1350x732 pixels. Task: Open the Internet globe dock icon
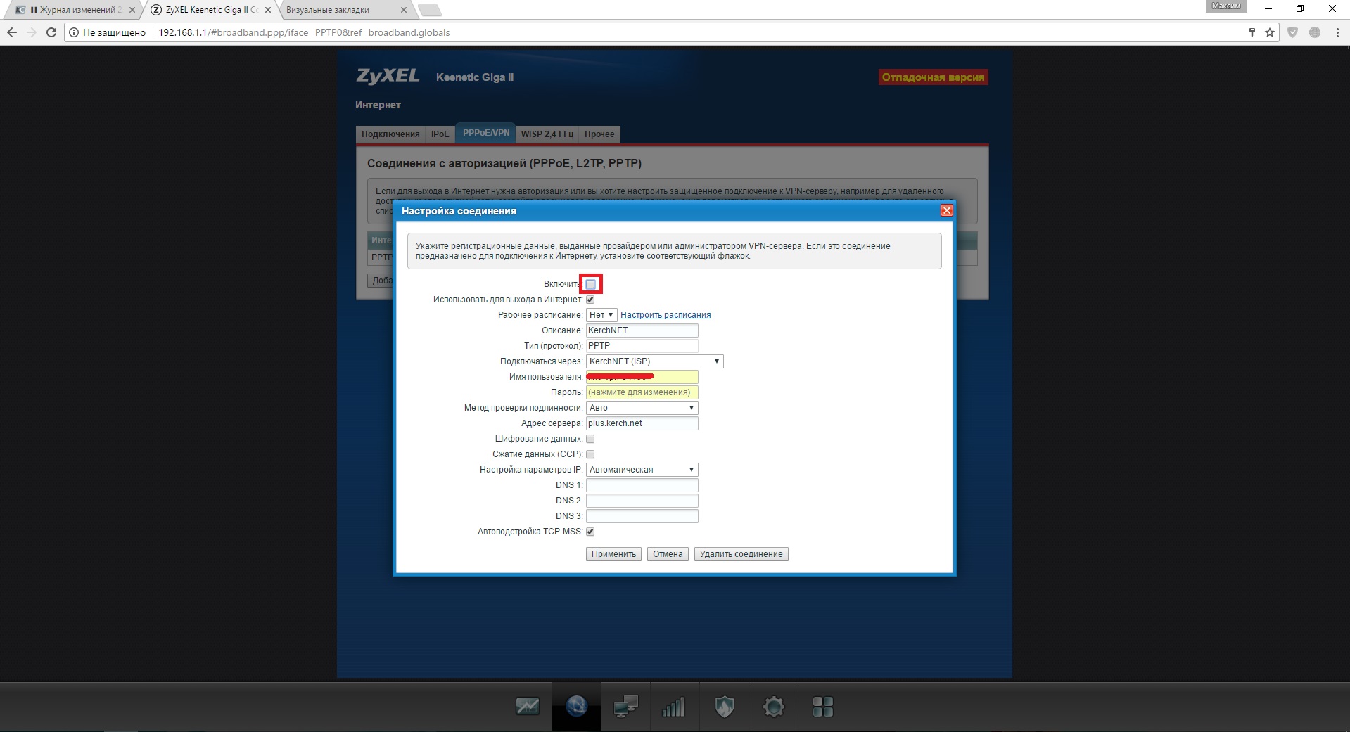click(576, 706)
